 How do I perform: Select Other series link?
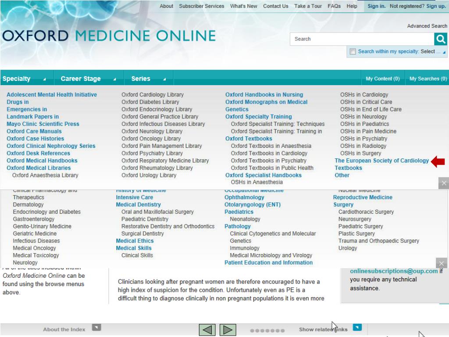342,176
